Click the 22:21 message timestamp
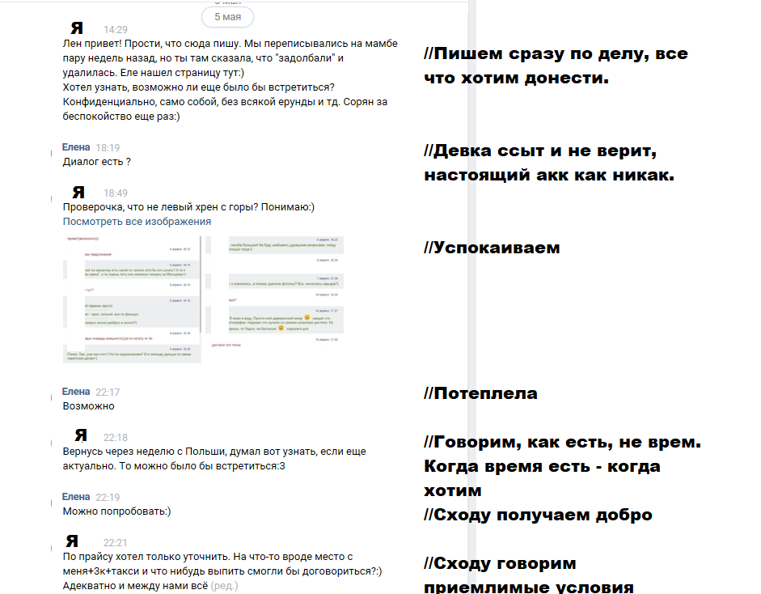This screenshot has height=594, width=761. point(116,542)
